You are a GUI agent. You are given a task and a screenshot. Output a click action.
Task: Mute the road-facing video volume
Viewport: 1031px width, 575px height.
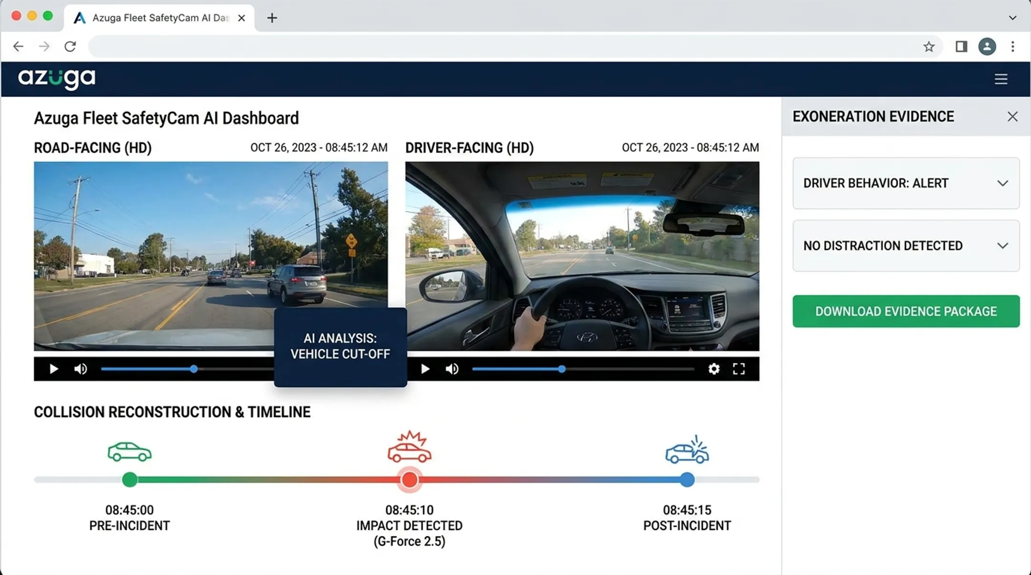pyautogui.click(x=81, y=369)
